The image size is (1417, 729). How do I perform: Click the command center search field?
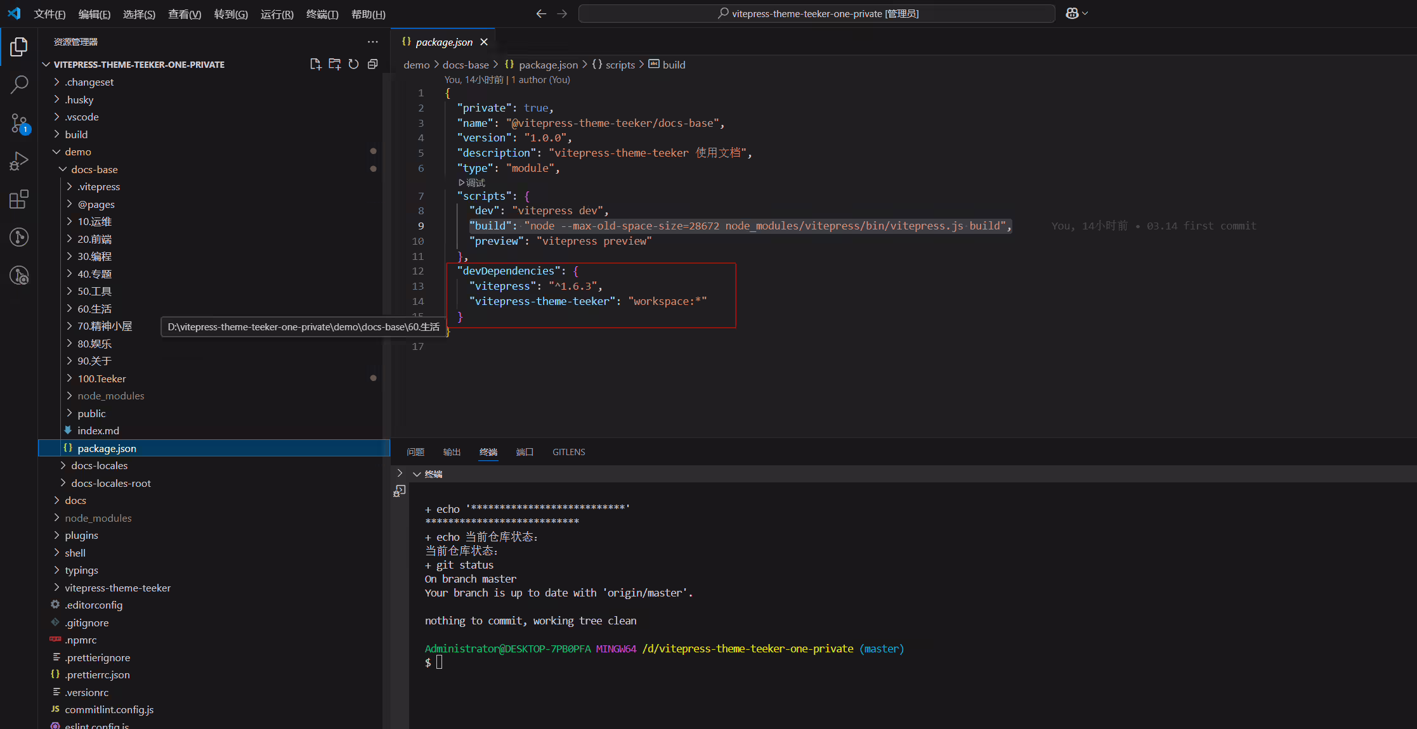[x=817, y=14]
